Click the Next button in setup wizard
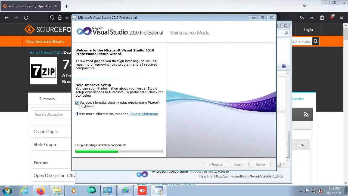The height and width of the screenshot is (196, 348). [238, 165]
